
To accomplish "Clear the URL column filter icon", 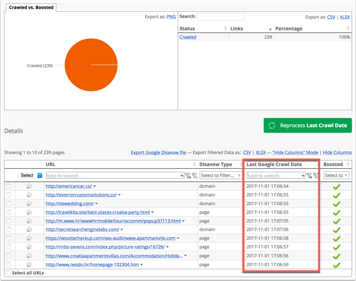I will (194, 175).
